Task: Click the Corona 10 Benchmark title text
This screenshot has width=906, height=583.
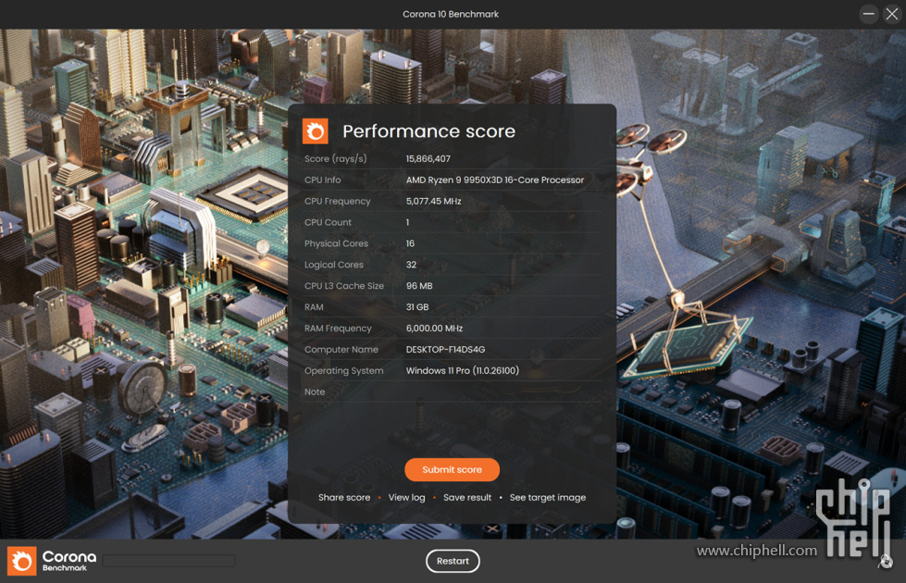Action: (x=451, y=14)
